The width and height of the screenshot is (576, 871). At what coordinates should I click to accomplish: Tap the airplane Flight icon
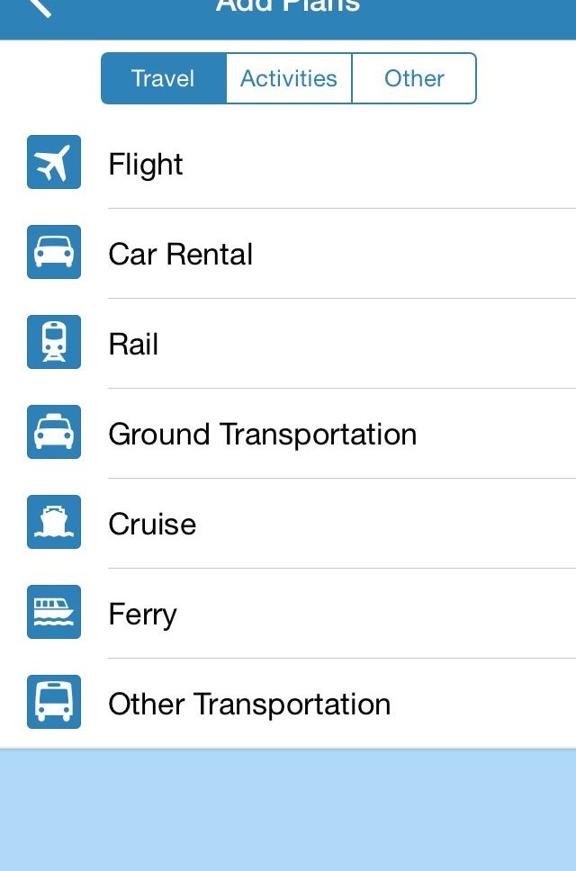[x=54, y=162]
